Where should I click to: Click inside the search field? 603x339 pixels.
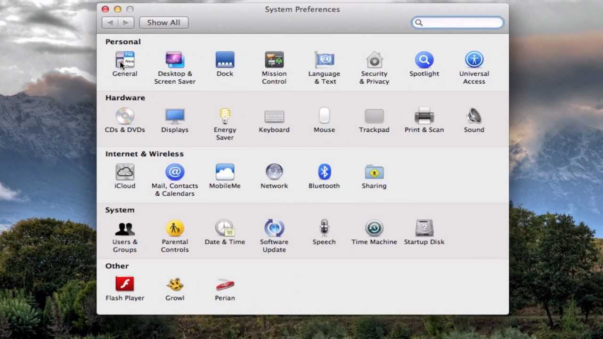457,23
